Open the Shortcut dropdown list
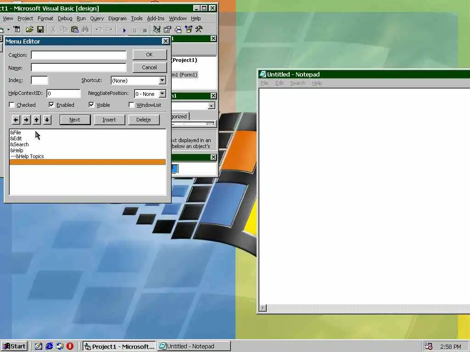 162,80
